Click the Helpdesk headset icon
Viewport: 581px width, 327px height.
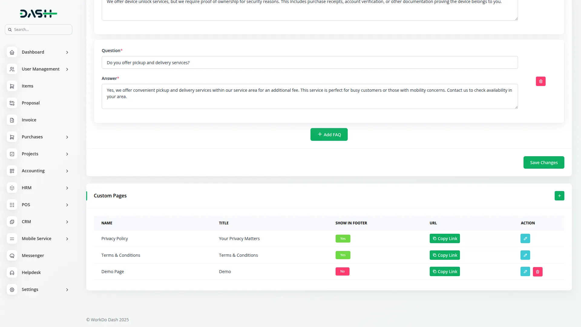click(12, 272)
